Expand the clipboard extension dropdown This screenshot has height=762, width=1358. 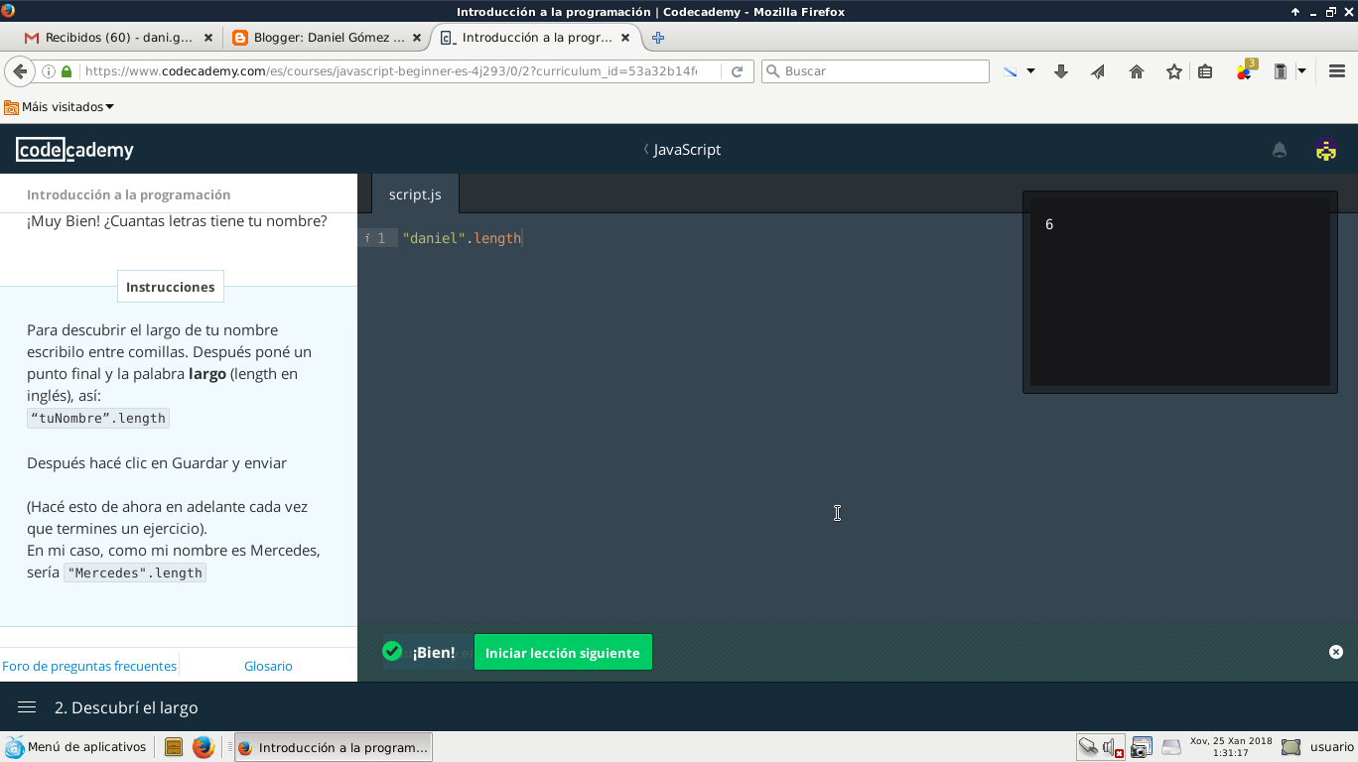pos(1300,71)
